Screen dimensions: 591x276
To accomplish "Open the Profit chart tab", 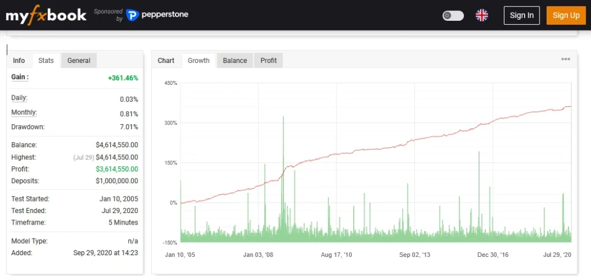I will point(268,61).
